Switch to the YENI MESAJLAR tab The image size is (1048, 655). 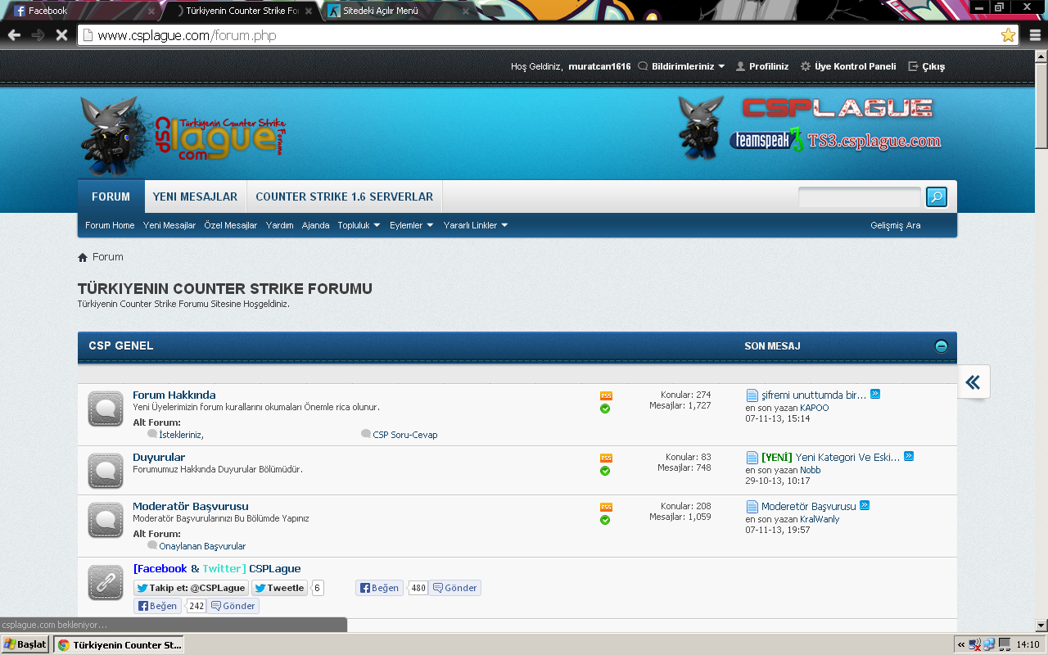click(x=195, y=196)
